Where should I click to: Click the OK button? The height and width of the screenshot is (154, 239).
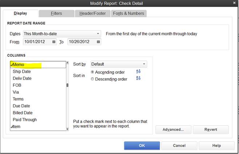(142, 145)
